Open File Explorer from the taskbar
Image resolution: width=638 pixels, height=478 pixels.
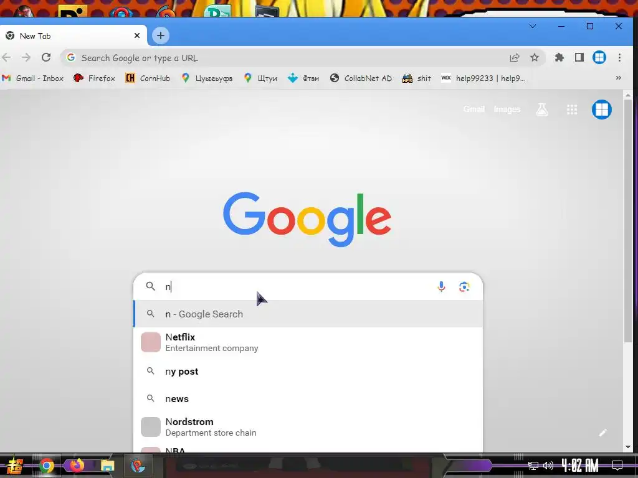107,466
